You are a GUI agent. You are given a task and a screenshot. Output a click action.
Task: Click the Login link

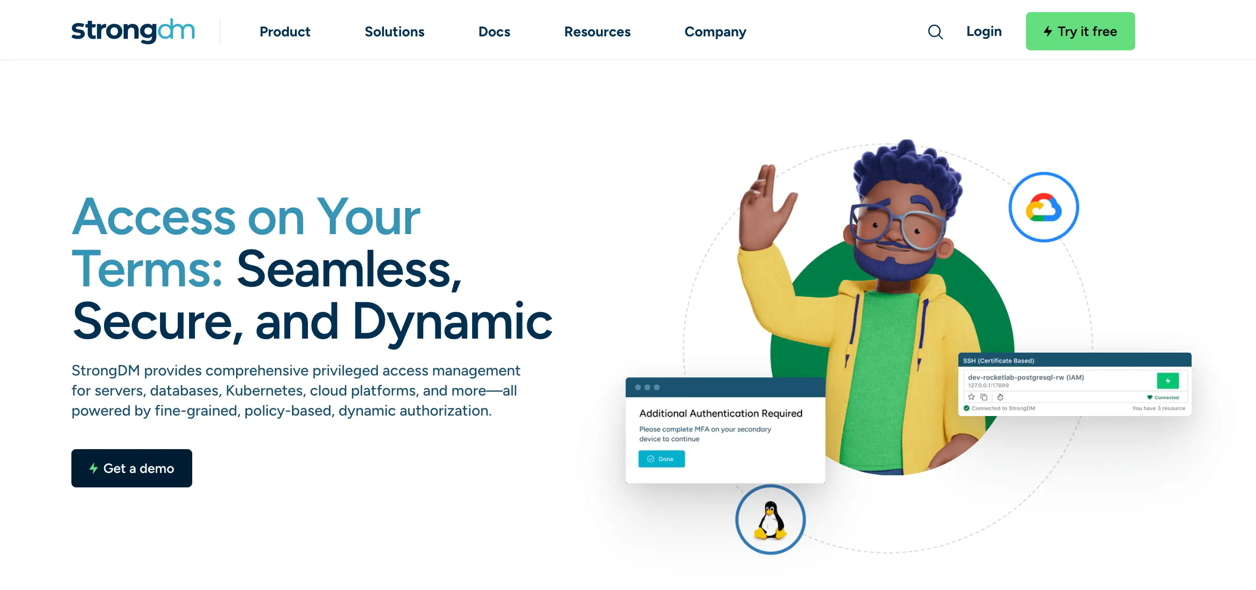(984, 32)
